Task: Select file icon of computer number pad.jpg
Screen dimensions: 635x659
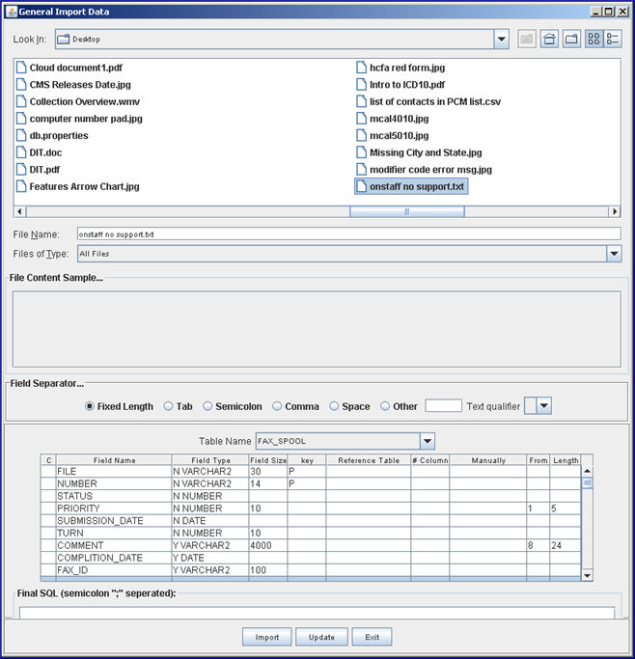Action: [x=21, y=119]
